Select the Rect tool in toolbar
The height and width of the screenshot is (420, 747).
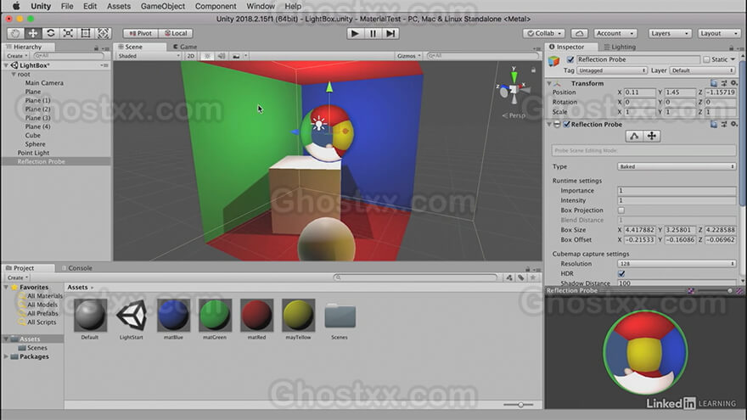pyautogui.click(x=86, y=33)
